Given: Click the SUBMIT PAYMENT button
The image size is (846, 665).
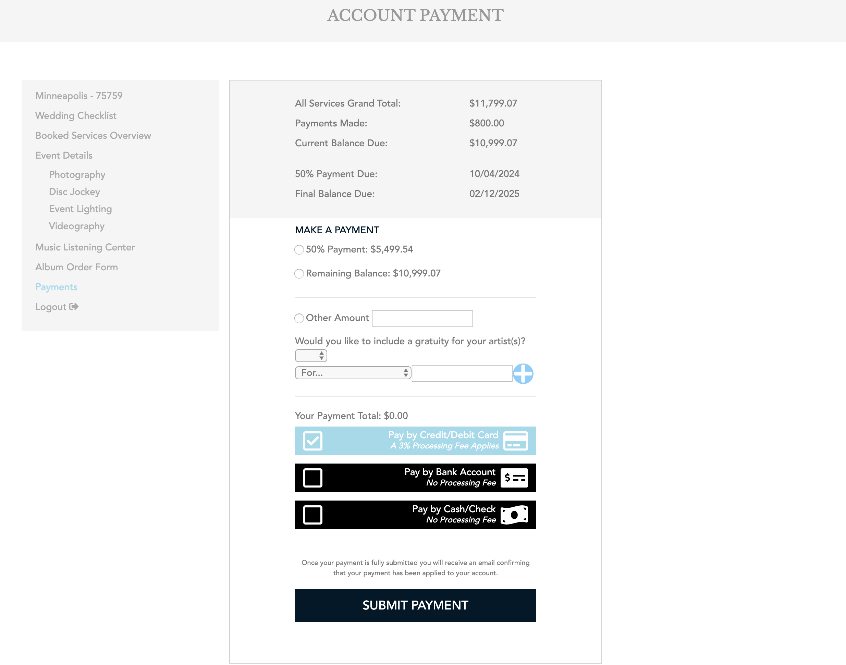Looking at the screenshot, I should click(x=415, y=605).
